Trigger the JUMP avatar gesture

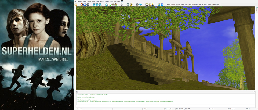[182, 5]
